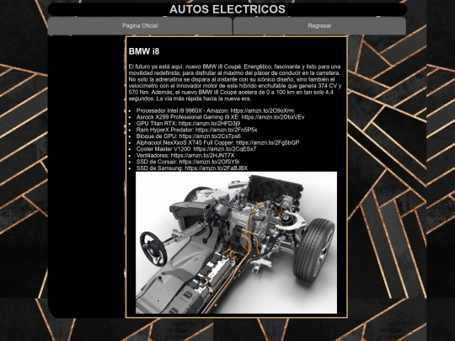Click the Procesador Intel i9 9960X list item
The width and height of the screenshot is (455, 341).
coord(215,111)
